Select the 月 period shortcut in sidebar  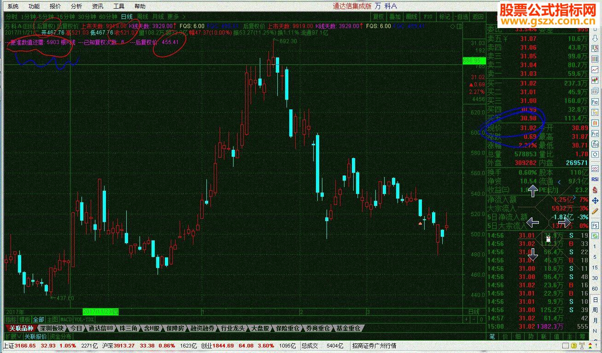[595, 320]
